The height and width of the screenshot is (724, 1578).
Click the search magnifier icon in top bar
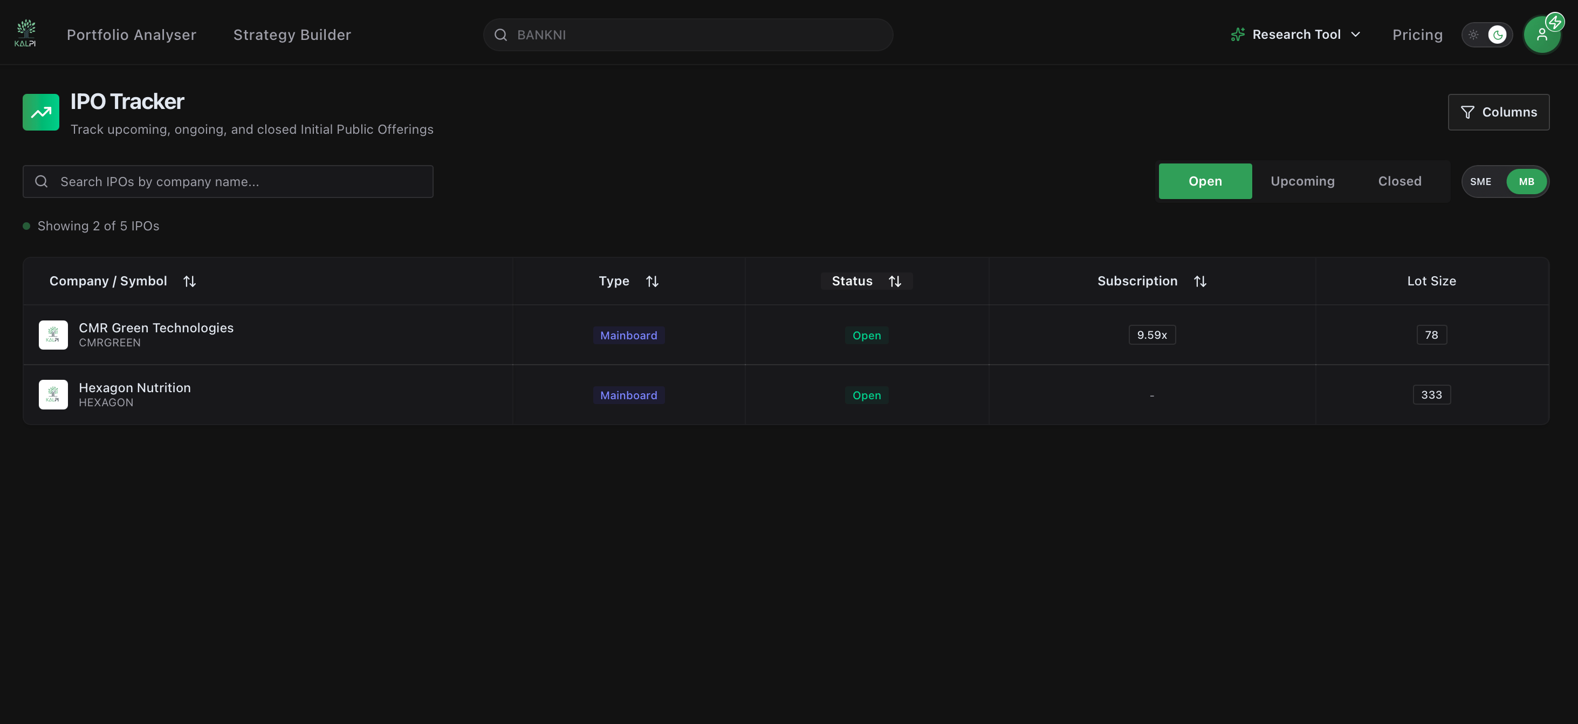pos(500,35)
